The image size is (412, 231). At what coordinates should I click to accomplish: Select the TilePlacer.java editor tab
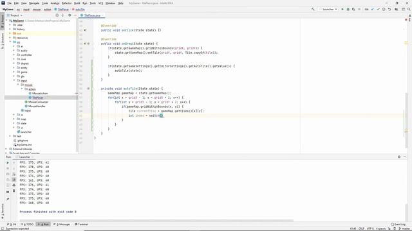click(92, 15)
